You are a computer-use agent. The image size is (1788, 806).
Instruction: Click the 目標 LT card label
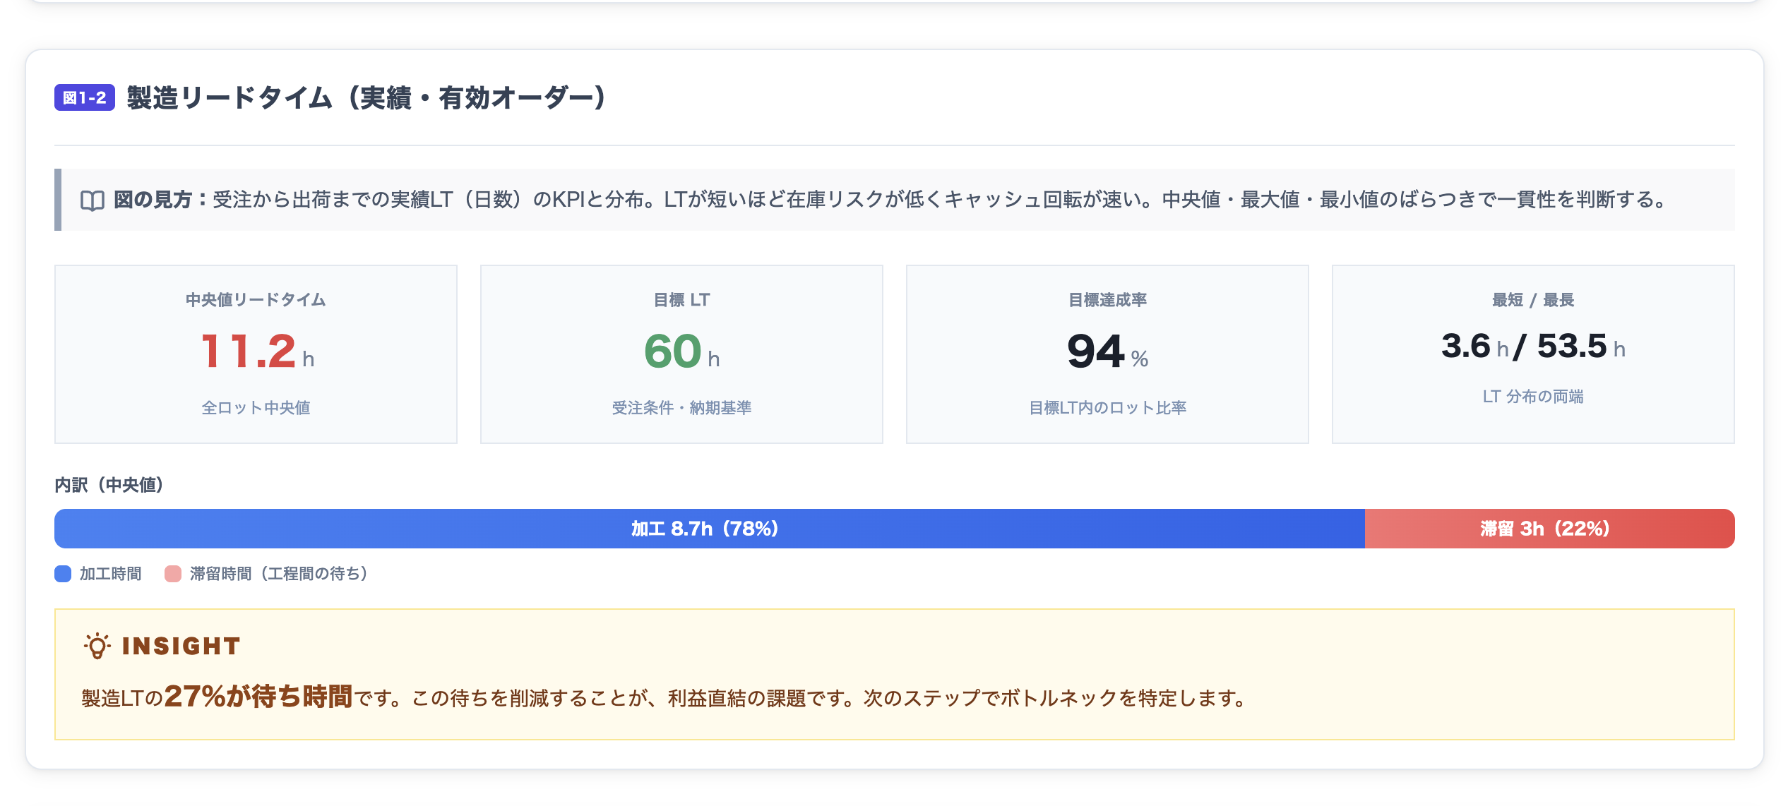point(681,300)
